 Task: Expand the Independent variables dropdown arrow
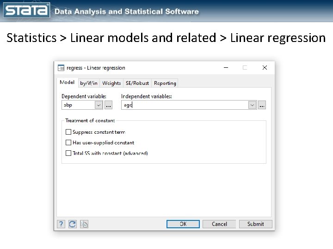(253, 105)
